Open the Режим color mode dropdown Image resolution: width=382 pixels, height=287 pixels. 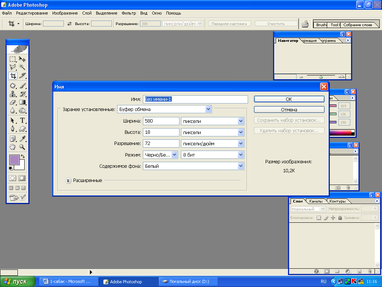tap(175, 155)
